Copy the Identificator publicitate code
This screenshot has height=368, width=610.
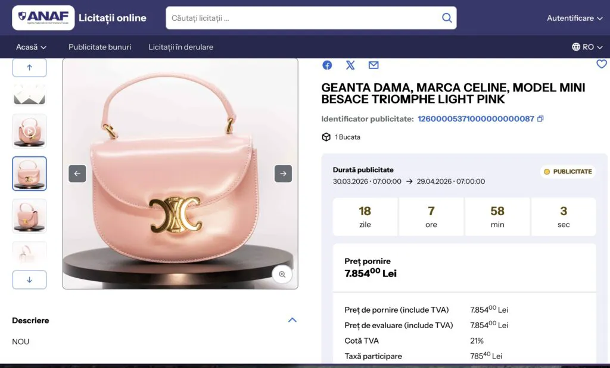(540, 119)
